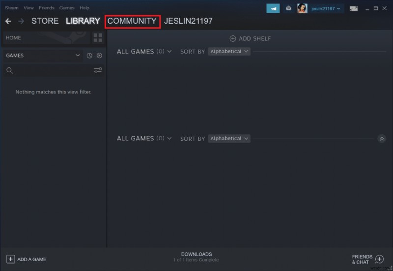Click the scroll-to-top double chevron icon
This screenshot has width=393, height=271.
coord(382,139)
